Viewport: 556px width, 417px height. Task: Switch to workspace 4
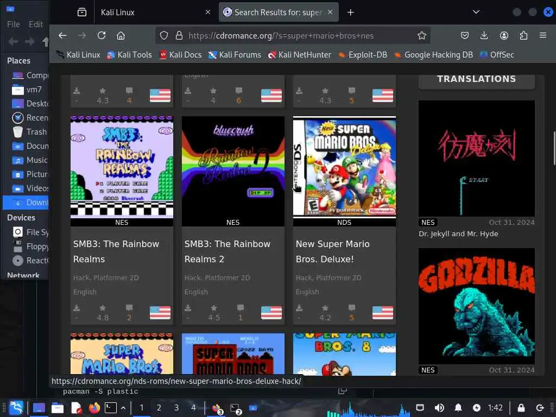[193, 408]
